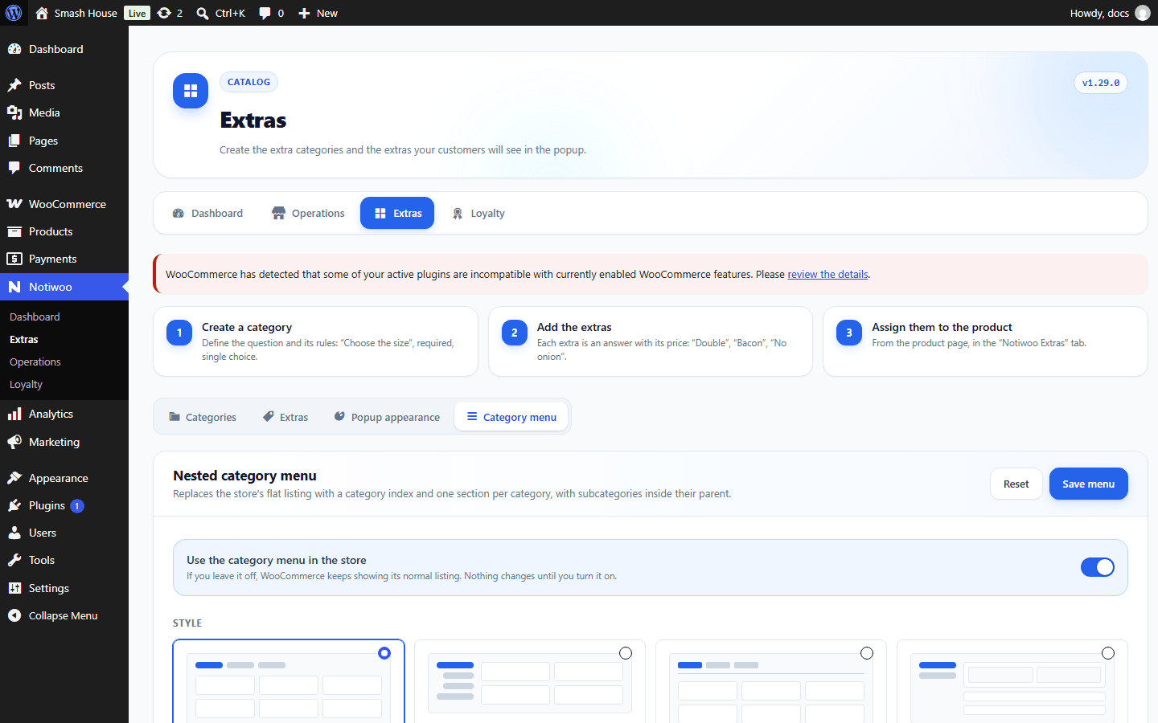Select the second style layout radio
The height and width of the screenshot is (723, 1158).
(x=626, y=653)
